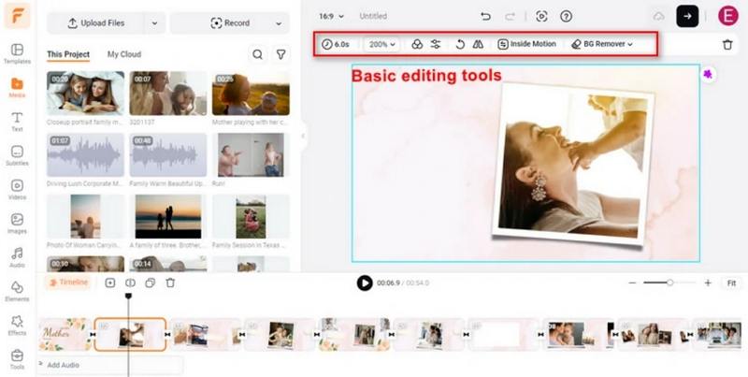748x377 pixels.
Task: Click the timeline zoom slider handle
Action: click(670, 283)
